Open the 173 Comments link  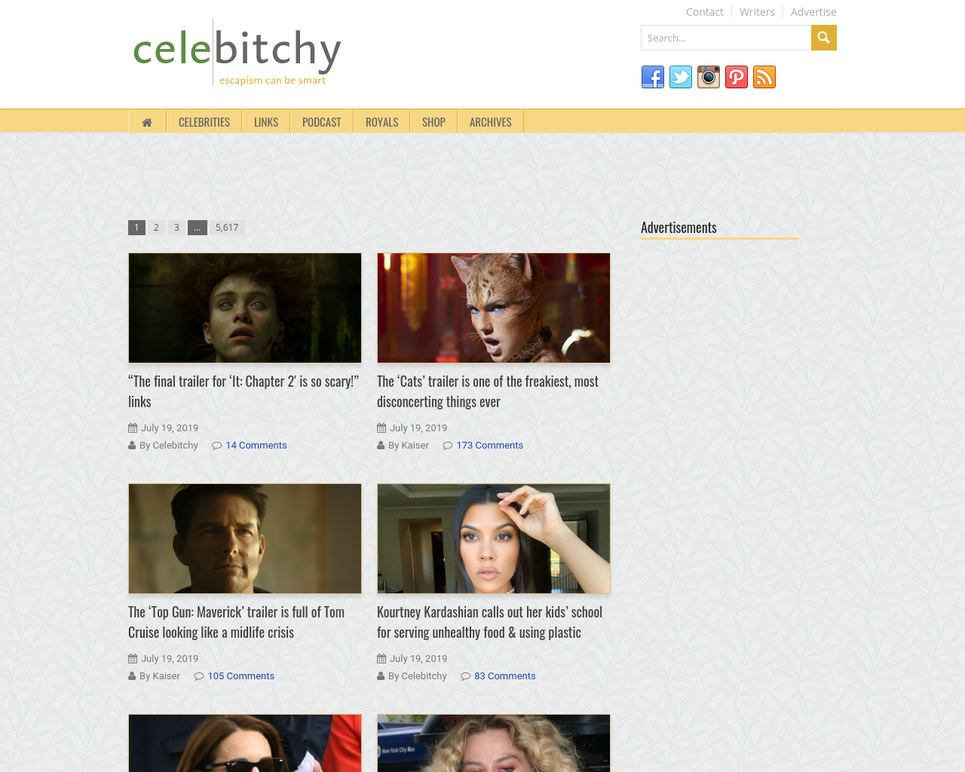(x=490, y=446)
